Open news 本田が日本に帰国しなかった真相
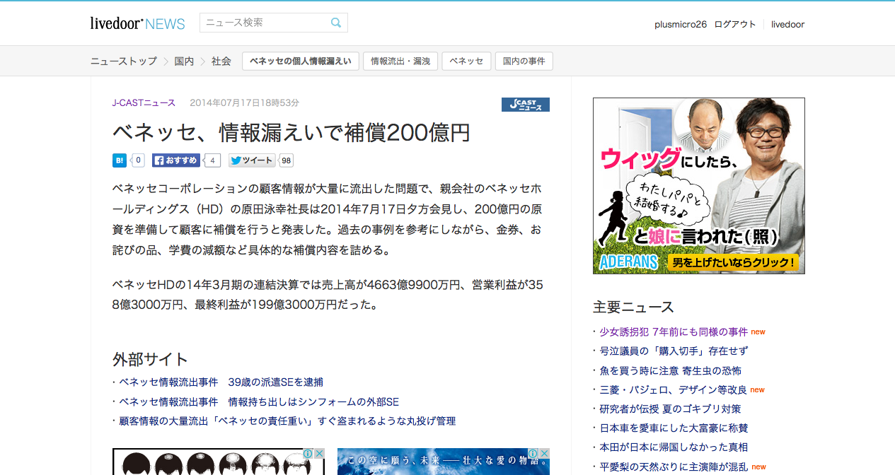The image size is (895, 475). pos(674,447)
